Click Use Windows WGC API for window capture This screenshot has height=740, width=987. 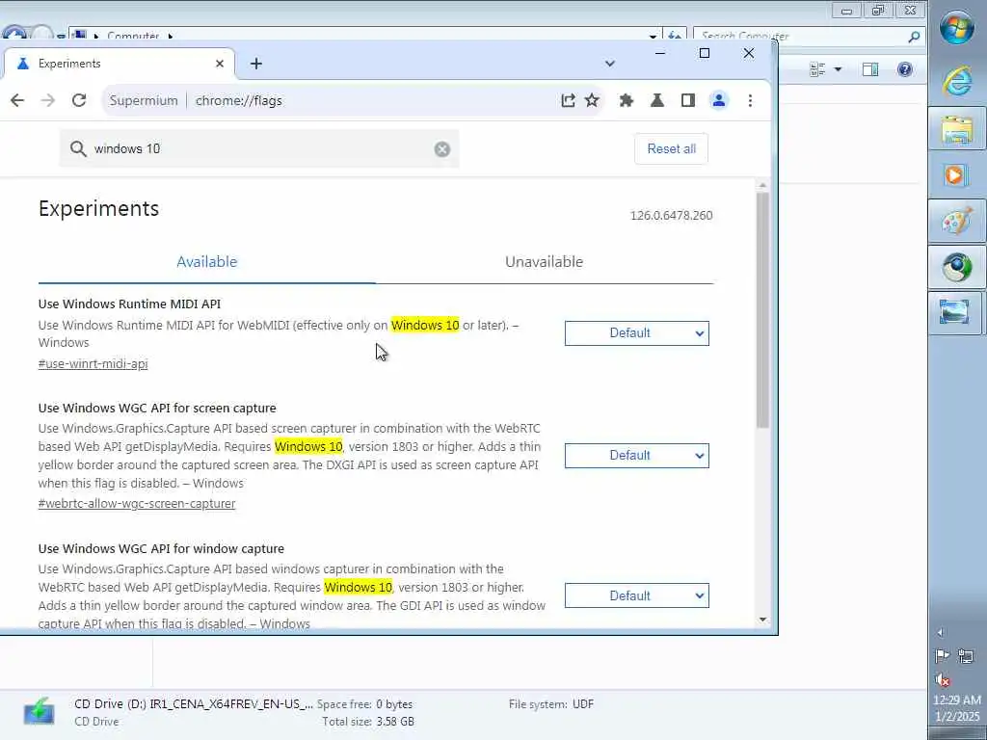[161, 548]
